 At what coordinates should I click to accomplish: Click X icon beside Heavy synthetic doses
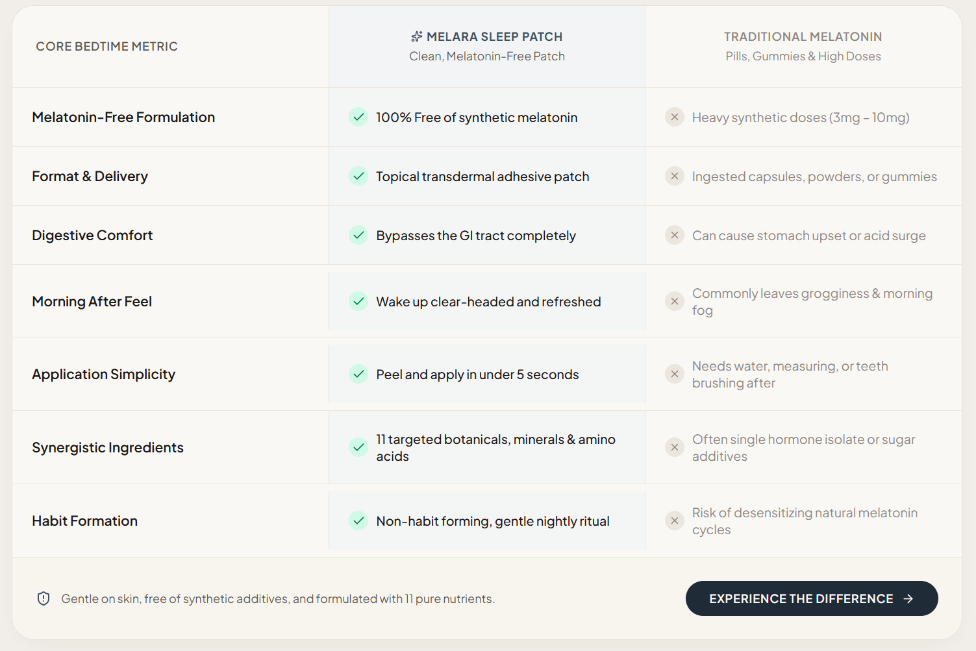point(675,117)
